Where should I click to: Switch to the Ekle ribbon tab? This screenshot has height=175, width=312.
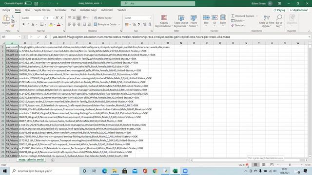click(27, 10)
